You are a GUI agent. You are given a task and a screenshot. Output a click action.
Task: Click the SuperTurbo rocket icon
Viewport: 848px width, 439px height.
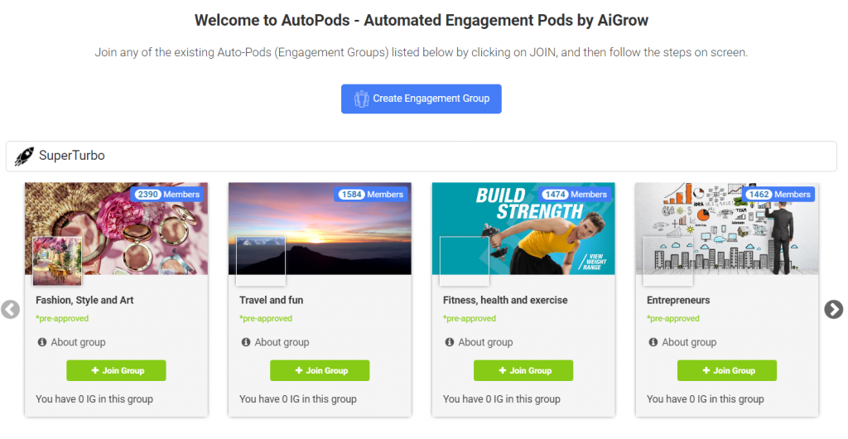coord(24,156)
